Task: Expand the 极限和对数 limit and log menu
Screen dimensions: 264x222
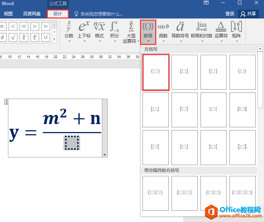Action: [202, 32]
